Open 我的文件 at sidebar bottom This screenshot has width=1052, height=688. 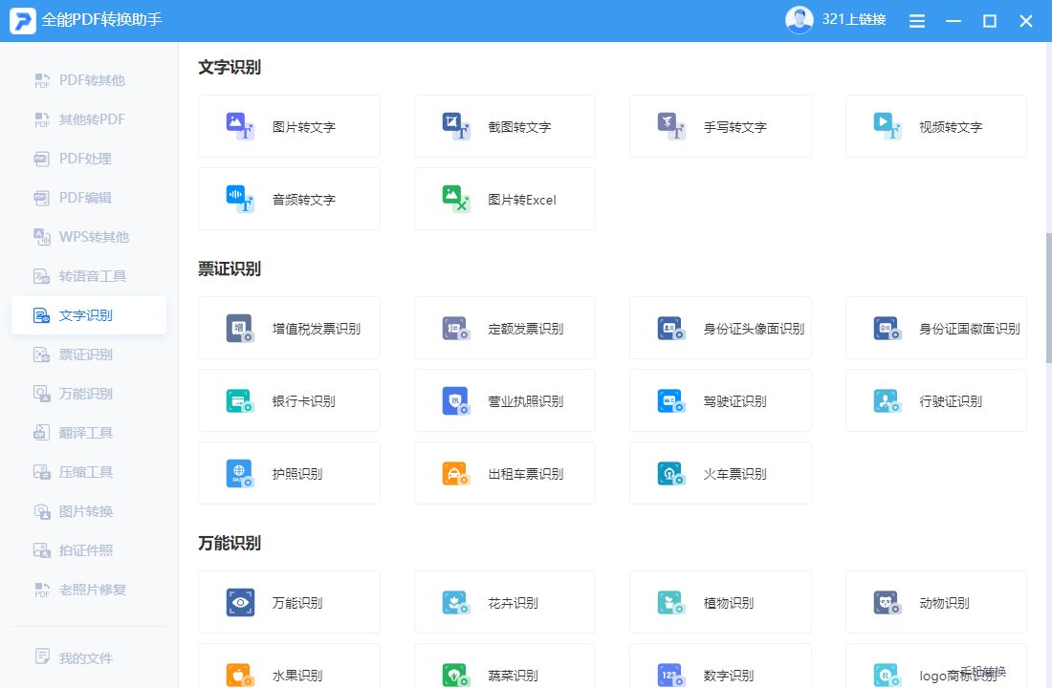(89, 657)
